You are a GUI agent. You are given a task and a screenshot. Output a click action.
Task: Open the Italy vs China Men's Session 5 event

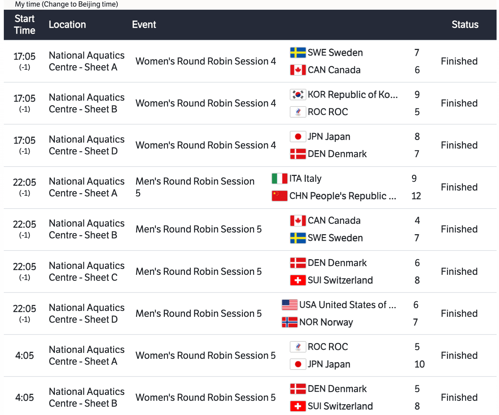(195, 187)
